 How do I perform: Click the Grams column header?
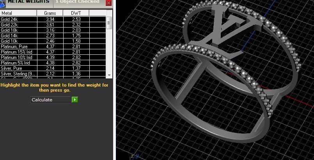click(50, 13)
